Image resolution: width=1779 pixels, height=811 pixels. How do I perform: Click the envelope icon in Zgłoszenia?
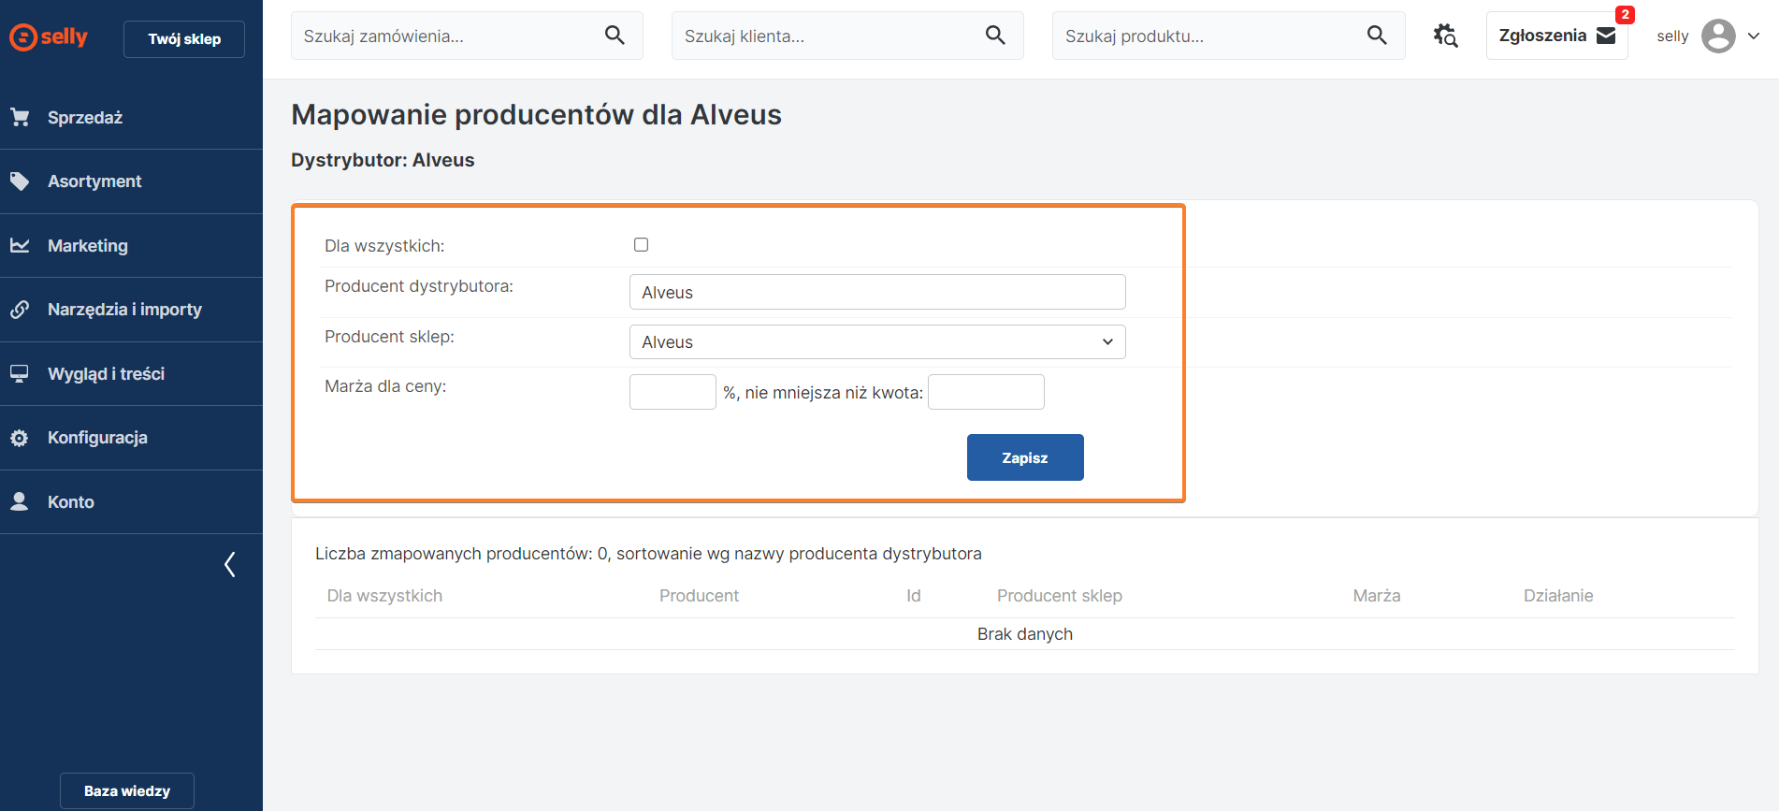(x=1606, y=36)
